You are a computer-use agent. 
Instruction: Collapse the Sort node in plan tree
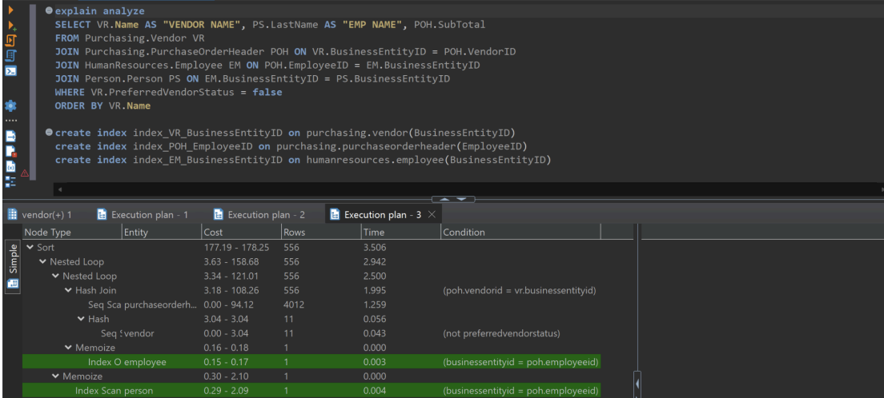(x=30, y=247)
